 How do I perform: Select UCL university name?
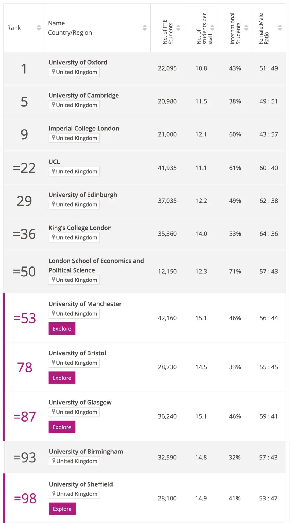point(54,162)
